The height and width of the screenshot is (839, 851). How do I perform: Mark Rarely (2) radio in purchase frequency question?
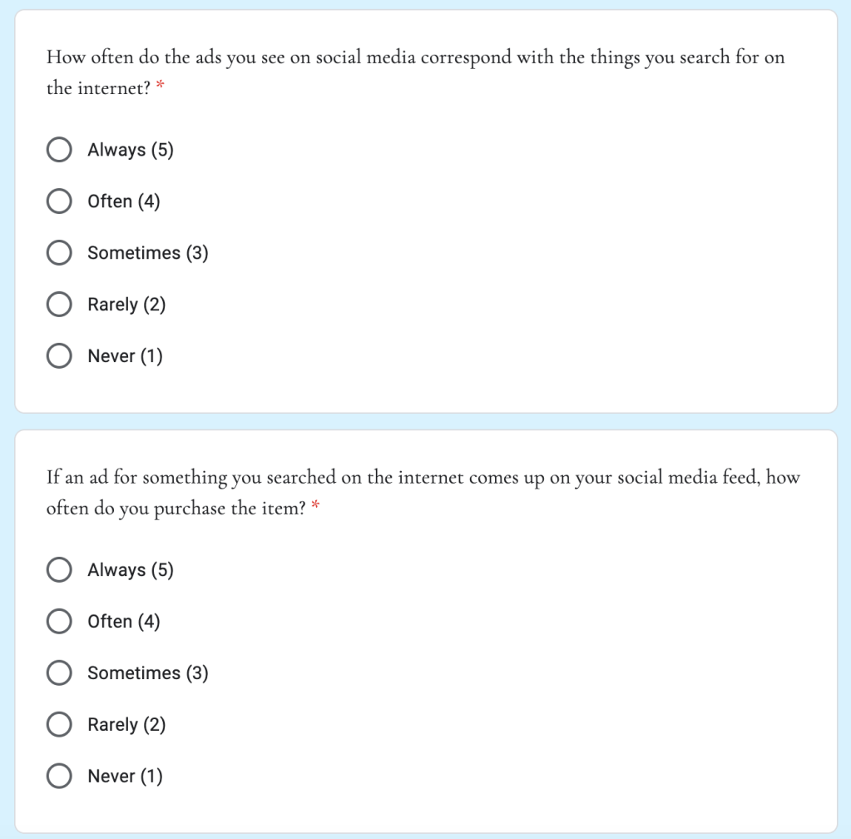[x=59, y=726]
